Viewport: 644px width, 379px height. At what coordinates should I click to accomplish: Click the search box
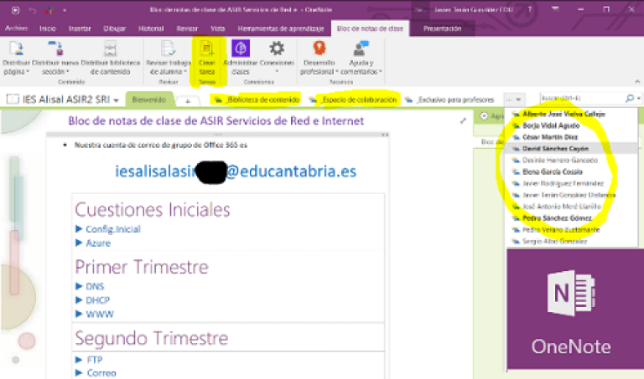[582, 99]
